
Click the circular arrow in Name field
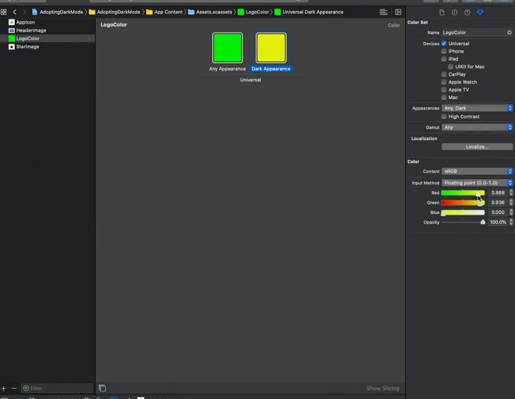[x=509, y=33]
